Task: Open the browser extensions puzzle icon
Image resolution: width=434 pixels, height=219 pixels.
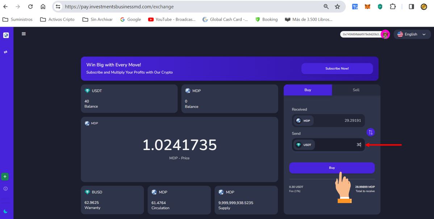Action: (393, 7)
